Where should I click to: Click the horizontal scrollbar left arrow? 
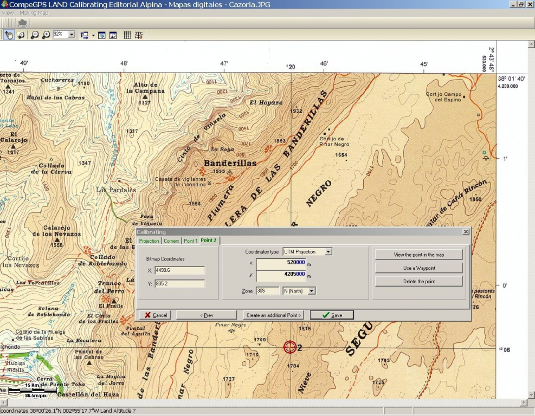[3, 402]
